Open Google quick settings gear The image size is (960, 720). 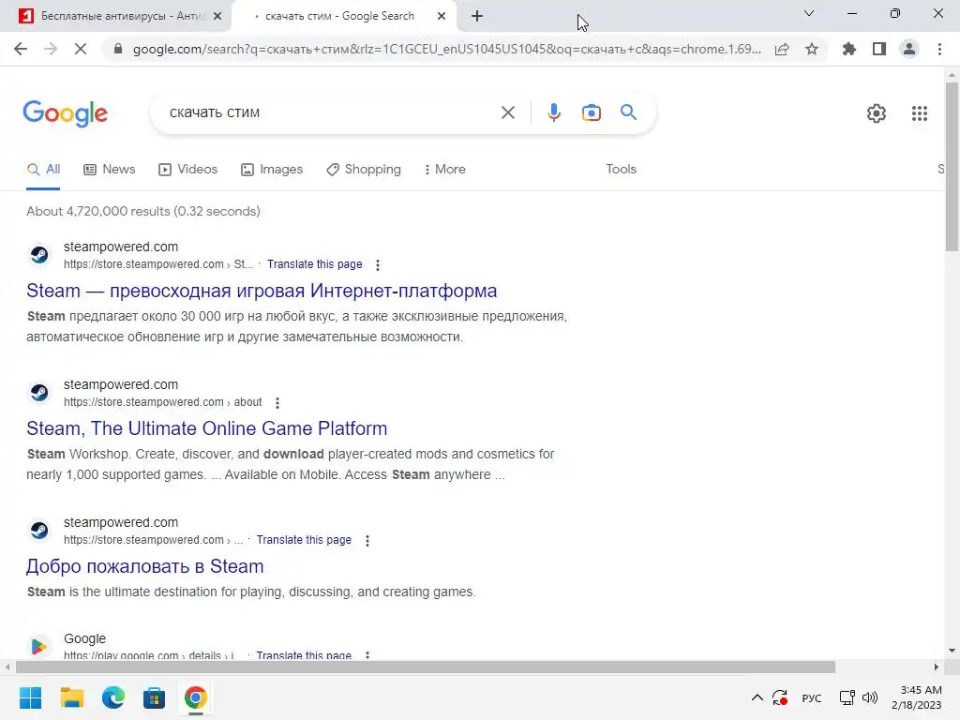[x=877, y=113]
